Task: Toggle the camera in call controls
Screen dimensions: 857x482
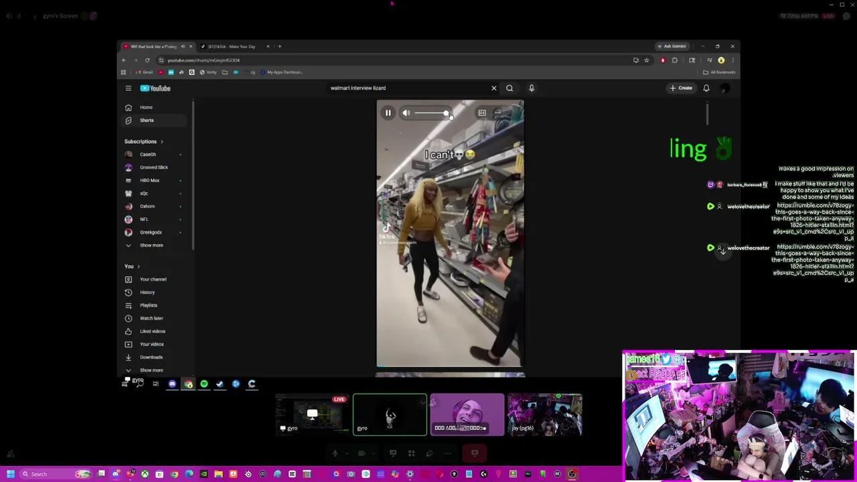Action: (361, 453)
